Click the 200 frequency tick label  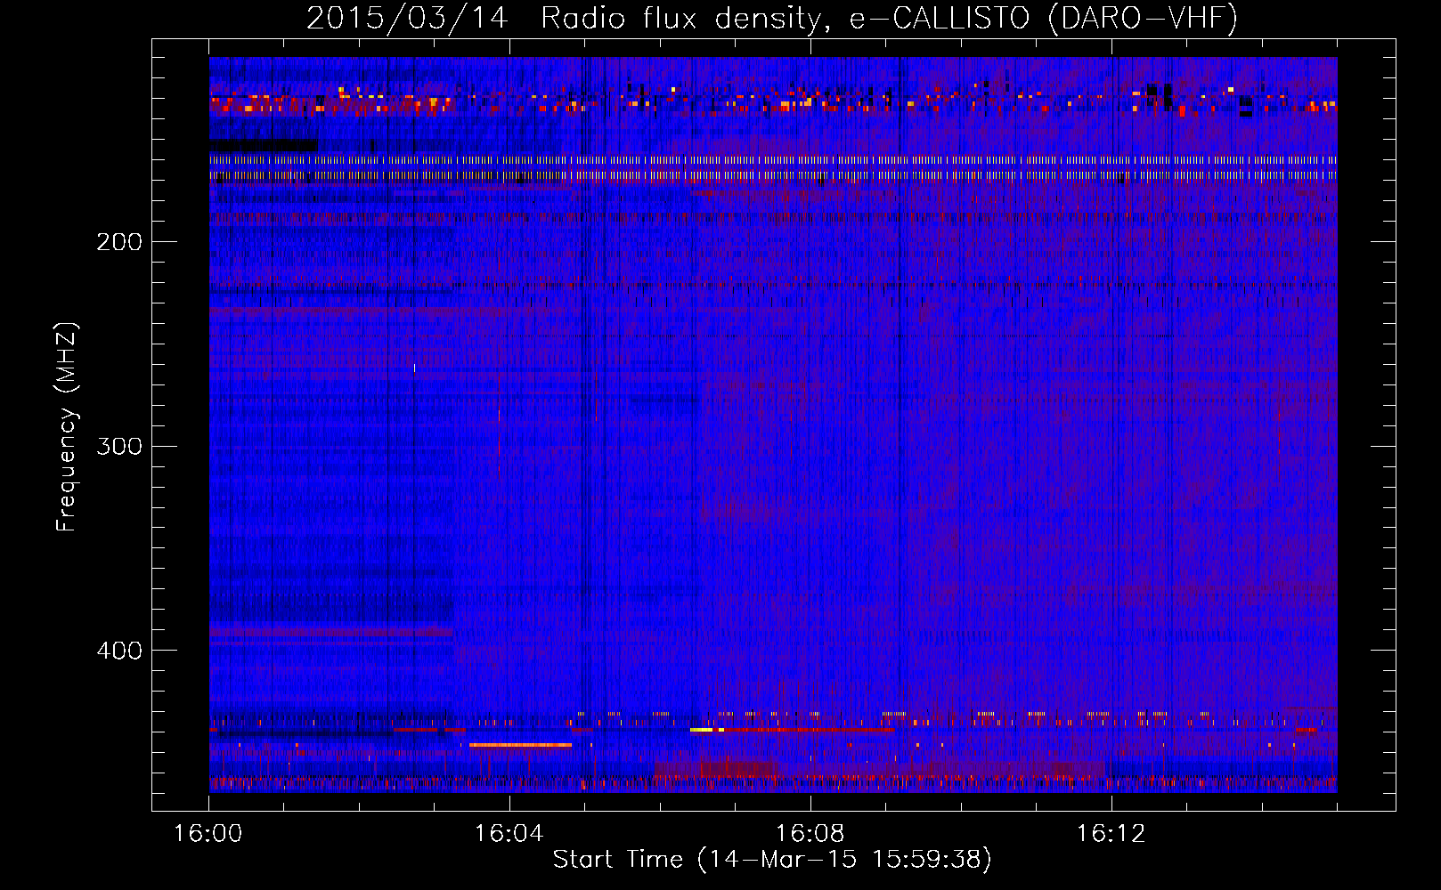click(119, 241)
